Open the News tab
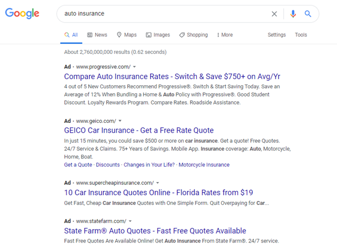The image size is (337, 249). click(x=97, y=35)
